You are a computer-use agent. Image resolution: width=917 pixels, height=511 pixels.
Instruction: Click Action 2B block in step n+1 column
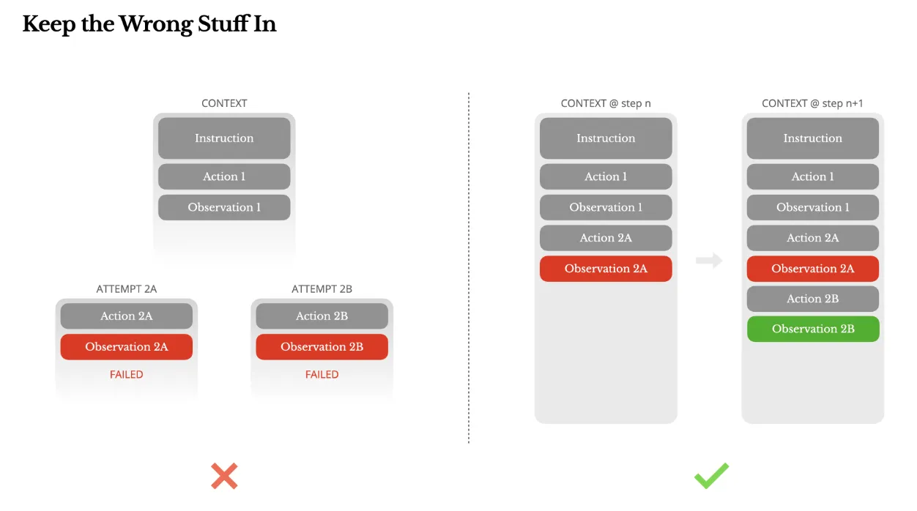click(x=813, y=299)
